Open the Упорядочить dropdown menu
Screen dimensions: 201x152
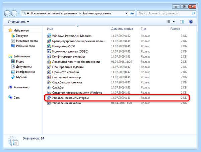point(18,22)
